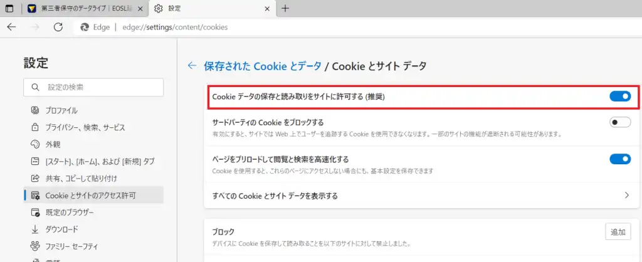Click the プロファイル sidebar icon
The image size is (642, 262).
[x=35, y=110]
